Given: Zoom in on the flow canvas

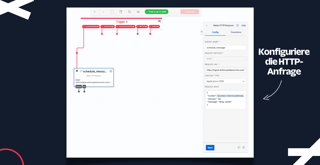Looking at the screenshot, I should (x=95, y=12).
